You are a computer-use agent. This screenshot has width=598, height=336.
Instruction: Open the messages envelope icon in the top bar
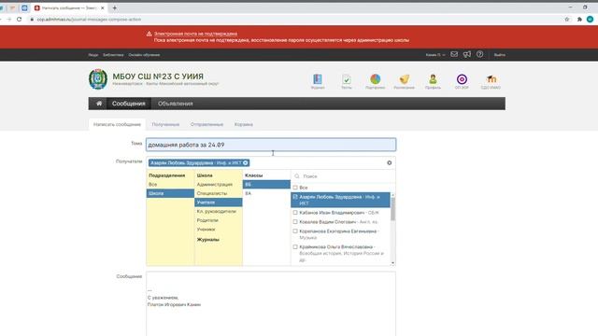[454, 54]
